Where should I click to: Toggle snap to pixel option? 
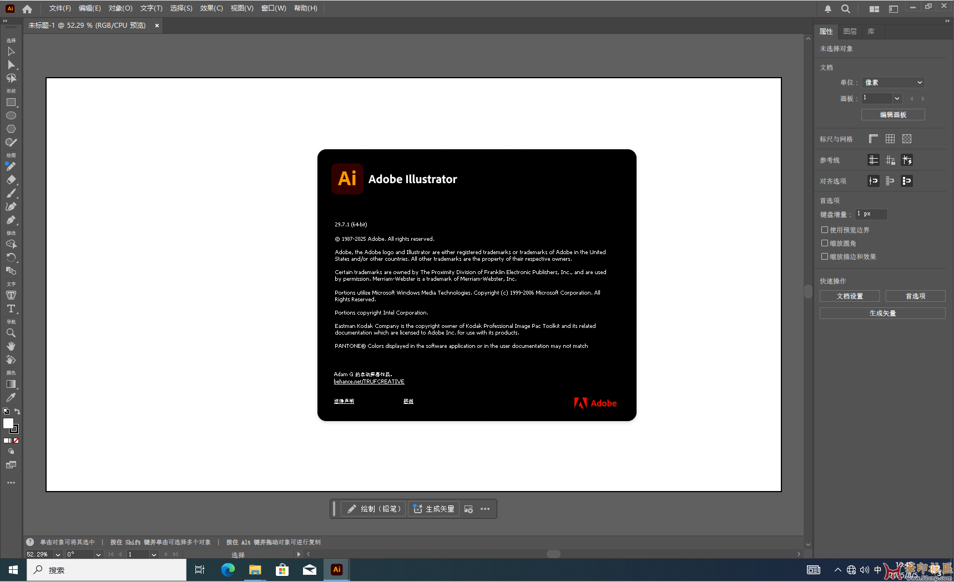click(x=907, y=181)
